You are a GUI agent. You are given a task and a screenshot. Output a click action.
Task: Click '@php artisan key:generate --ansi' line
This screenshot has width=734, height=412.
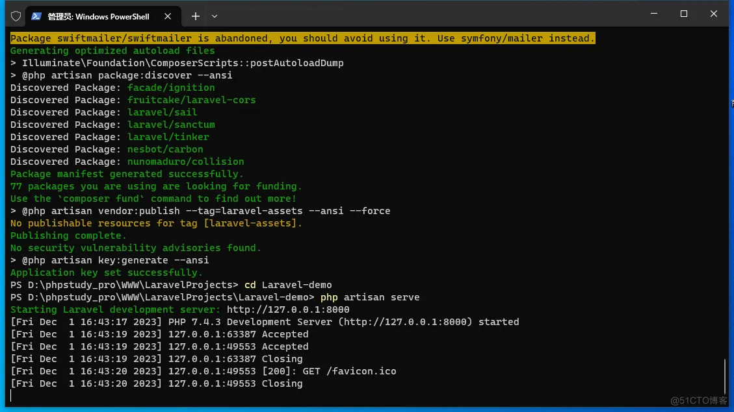point(109,260)
